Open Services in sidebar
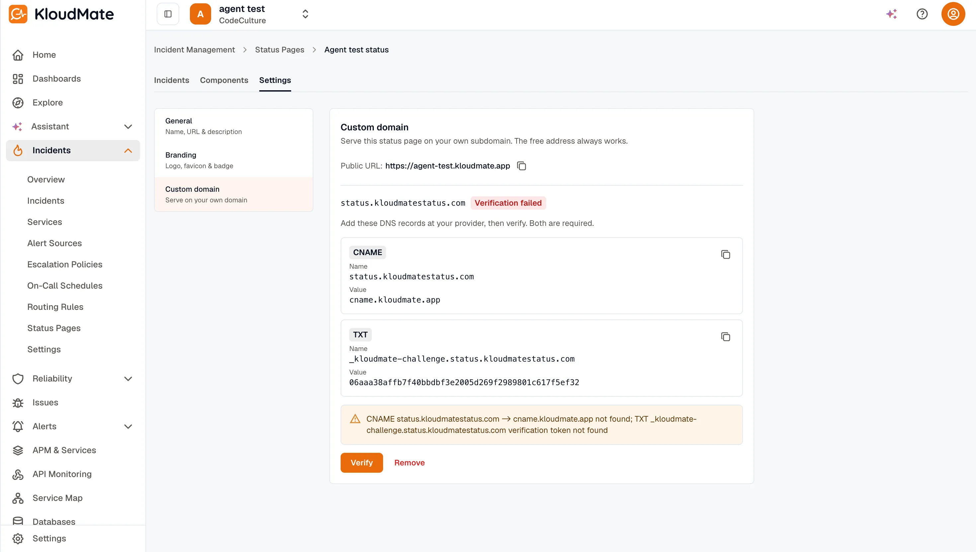 44,222
